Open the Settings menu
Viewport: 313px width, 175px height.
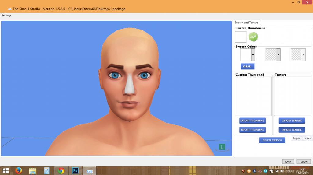pyautogui.click(x=6, y=15)
